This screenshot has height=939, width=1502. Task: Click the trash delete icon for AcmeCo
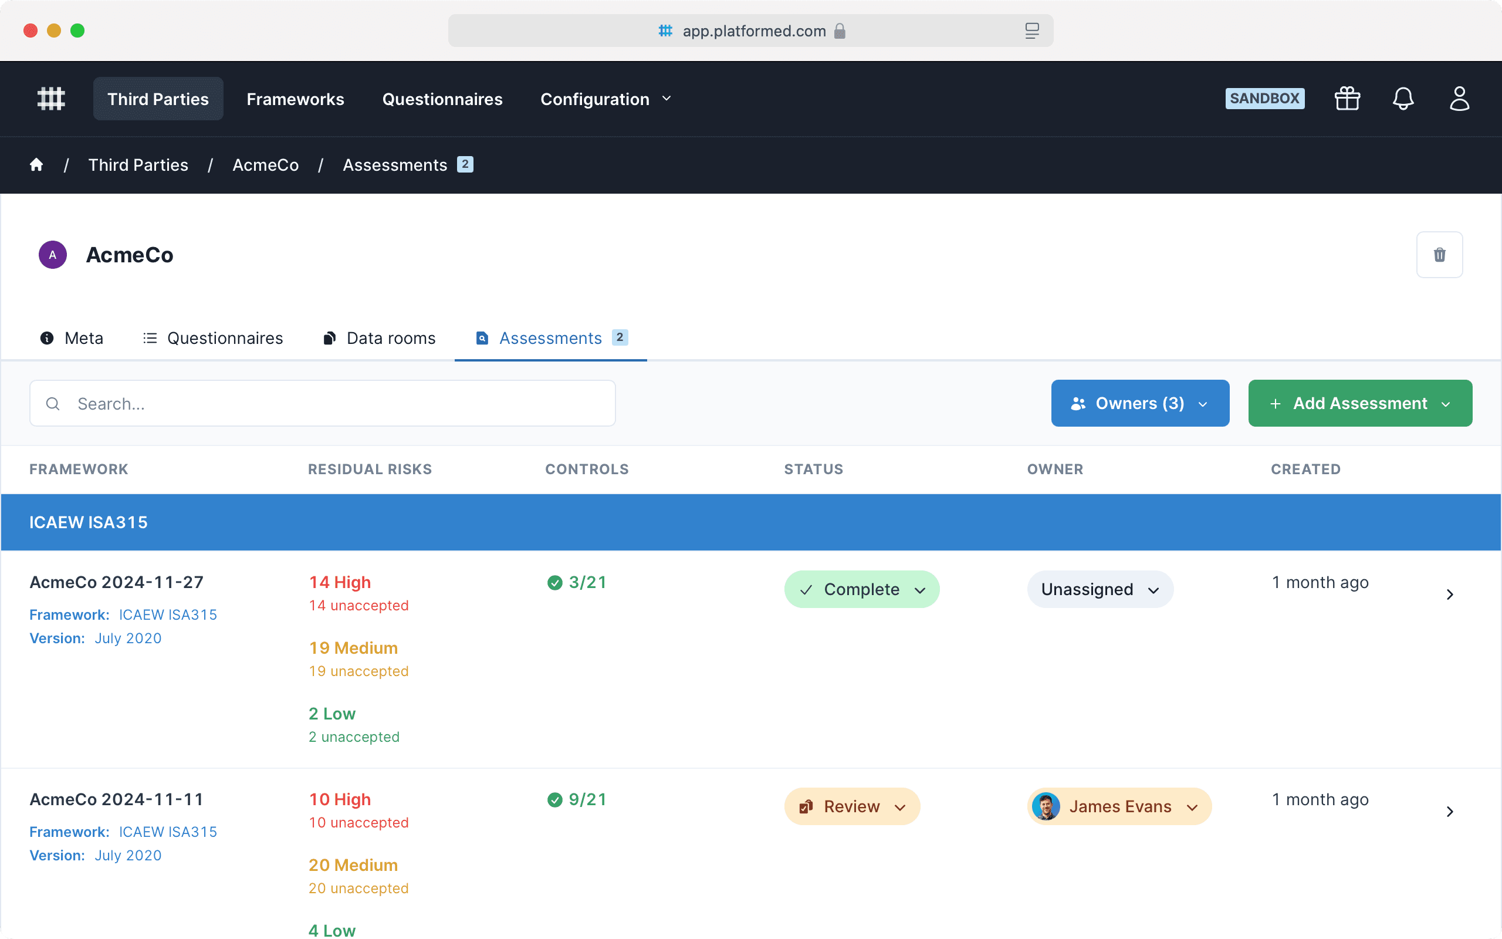(1439, 255)
